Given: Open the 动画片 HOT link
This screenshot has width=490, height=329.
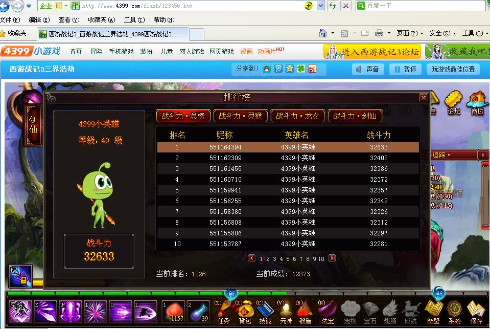Looking at the screenshot, I should (x=271, y=51).
